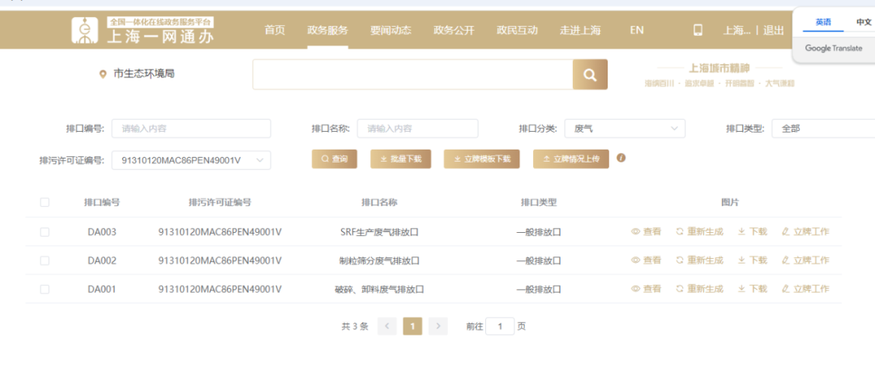Open 立牌工作 for DA001 row
The image size is (875, 372).
(805, 289)
